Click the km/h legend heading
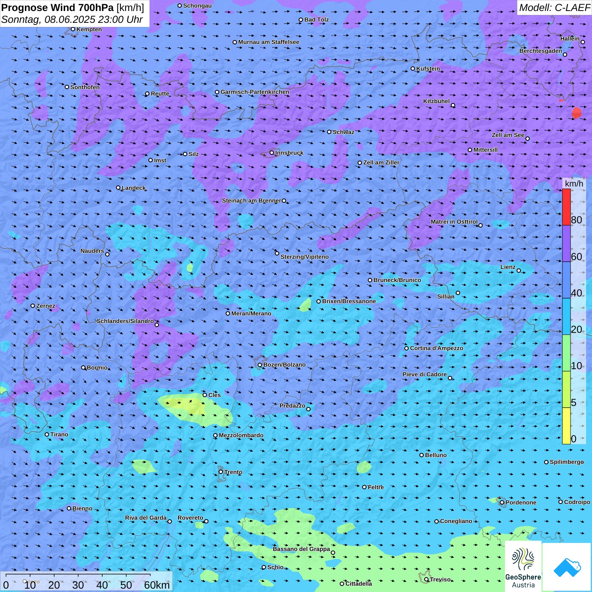This screenshot has height=592, width=592. (x=574, y=184)
